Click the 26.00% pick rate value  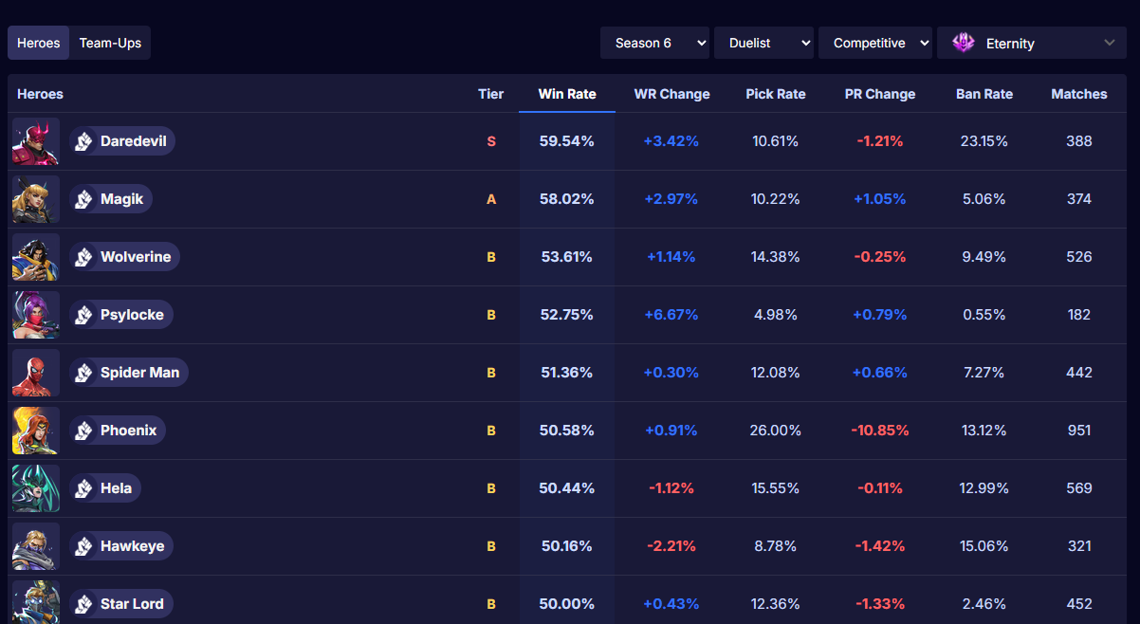click(x=776, y=431)
